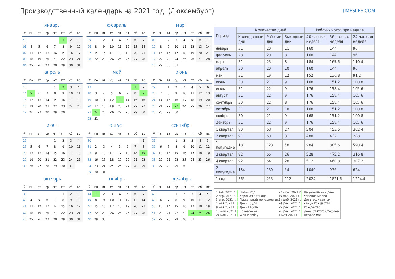Select highlighted May 13 in май calendar

click(x=120, y=100)
